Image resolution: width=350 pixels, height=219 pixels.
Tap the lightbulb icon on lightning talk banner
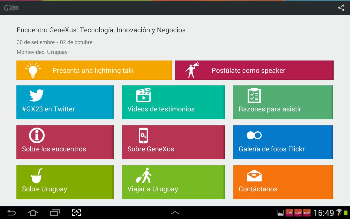(33, 70)
